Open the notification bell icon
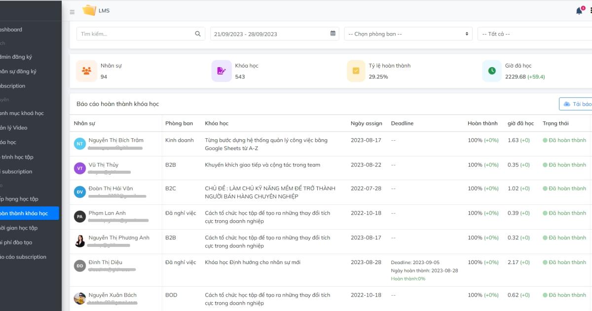Viewport: 592px width, 311px height. click(x=578, y=10)
